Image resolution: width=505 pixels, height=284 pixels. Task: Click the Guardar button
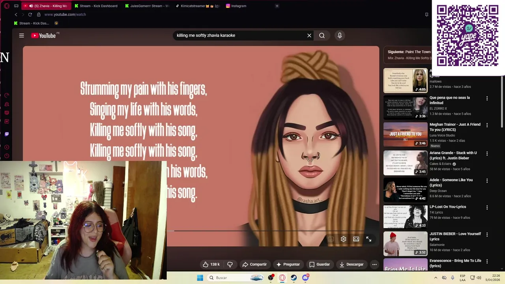[320, 264]
